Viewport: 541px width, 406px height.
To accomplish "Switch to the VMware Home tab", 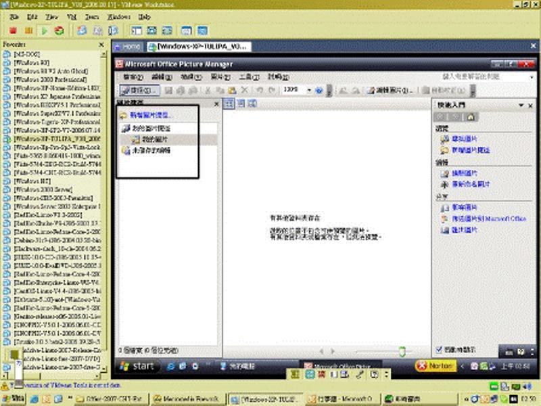I will click(x=128, y=47).
